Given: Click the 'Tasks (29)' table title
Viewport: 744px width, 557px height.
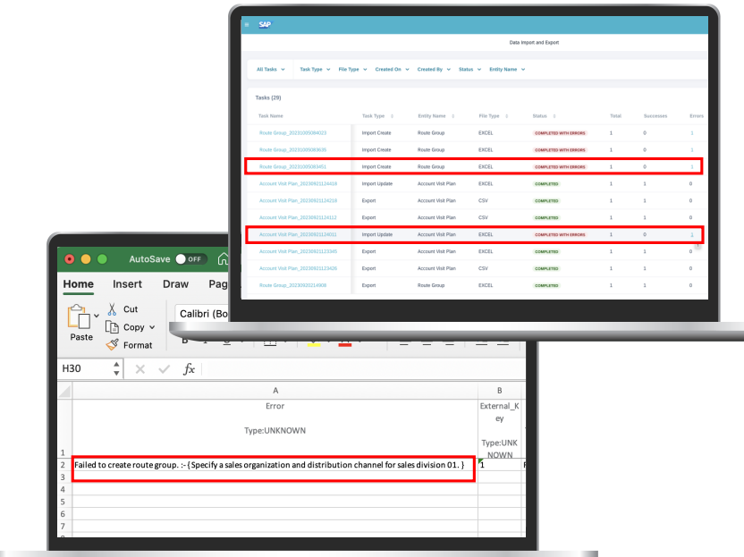Looking at the screenshot, I should (268, 97).
